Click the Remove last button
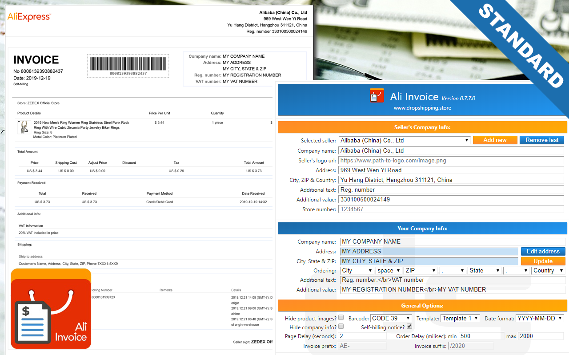The height and width of the screenshot is (355, 569). click(541, 139)
